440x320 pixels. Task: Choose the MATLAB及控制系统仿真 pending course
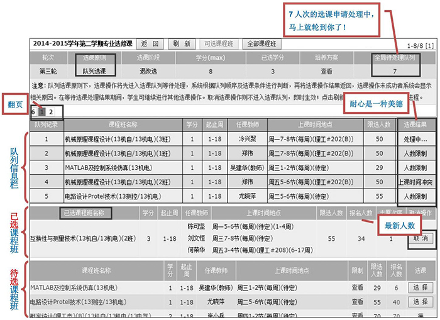[420, 287]
